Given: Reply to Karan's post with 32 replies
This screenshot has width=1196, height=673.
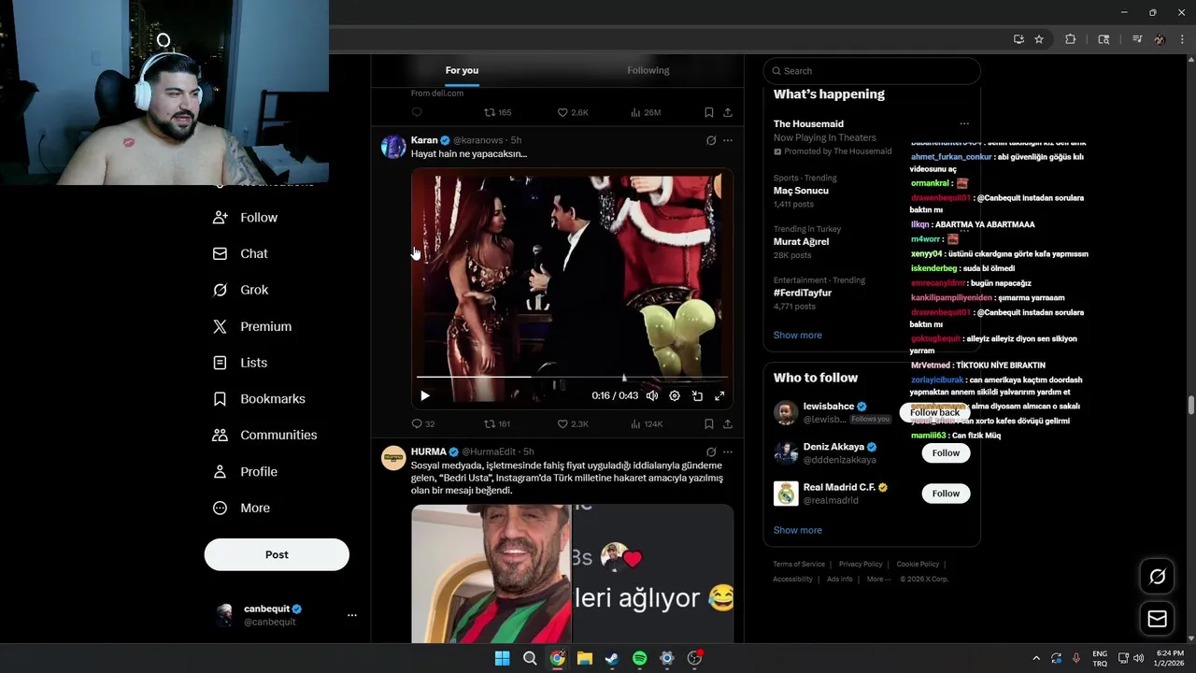Looking at the screenshot, I should [x=423, y=424].
